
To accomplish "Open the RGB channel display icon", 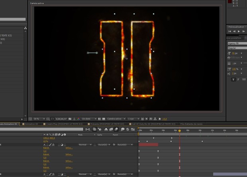I will pos(78,119).
